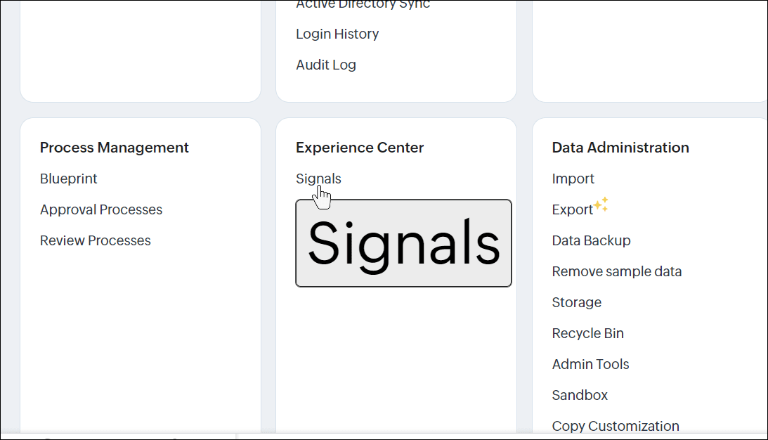Screen dimensions: 768x440
Task: Click Remove sample data
Action: pyautogui.click(x=617, y=271)
